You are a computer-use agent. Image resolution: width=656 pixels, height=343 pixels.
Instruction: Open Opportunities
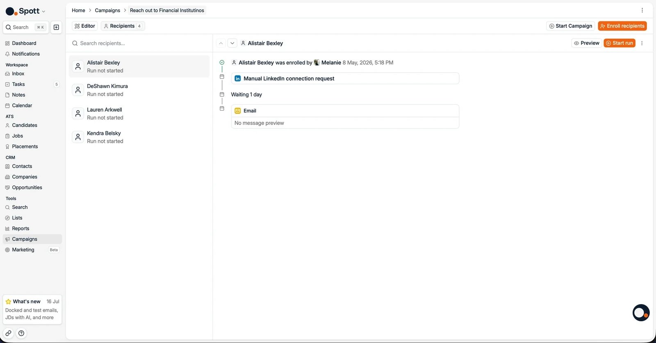pyautogui.click(x=32, y=187)
